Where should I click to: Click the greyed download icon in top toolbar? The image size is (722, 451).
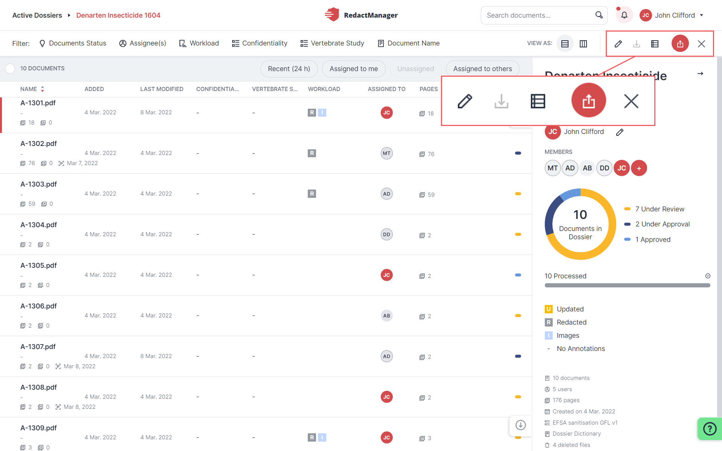[637, 44]
